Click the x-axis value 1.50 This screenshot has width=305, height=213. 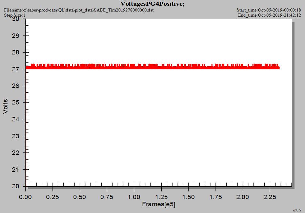[x=188, y=197]
